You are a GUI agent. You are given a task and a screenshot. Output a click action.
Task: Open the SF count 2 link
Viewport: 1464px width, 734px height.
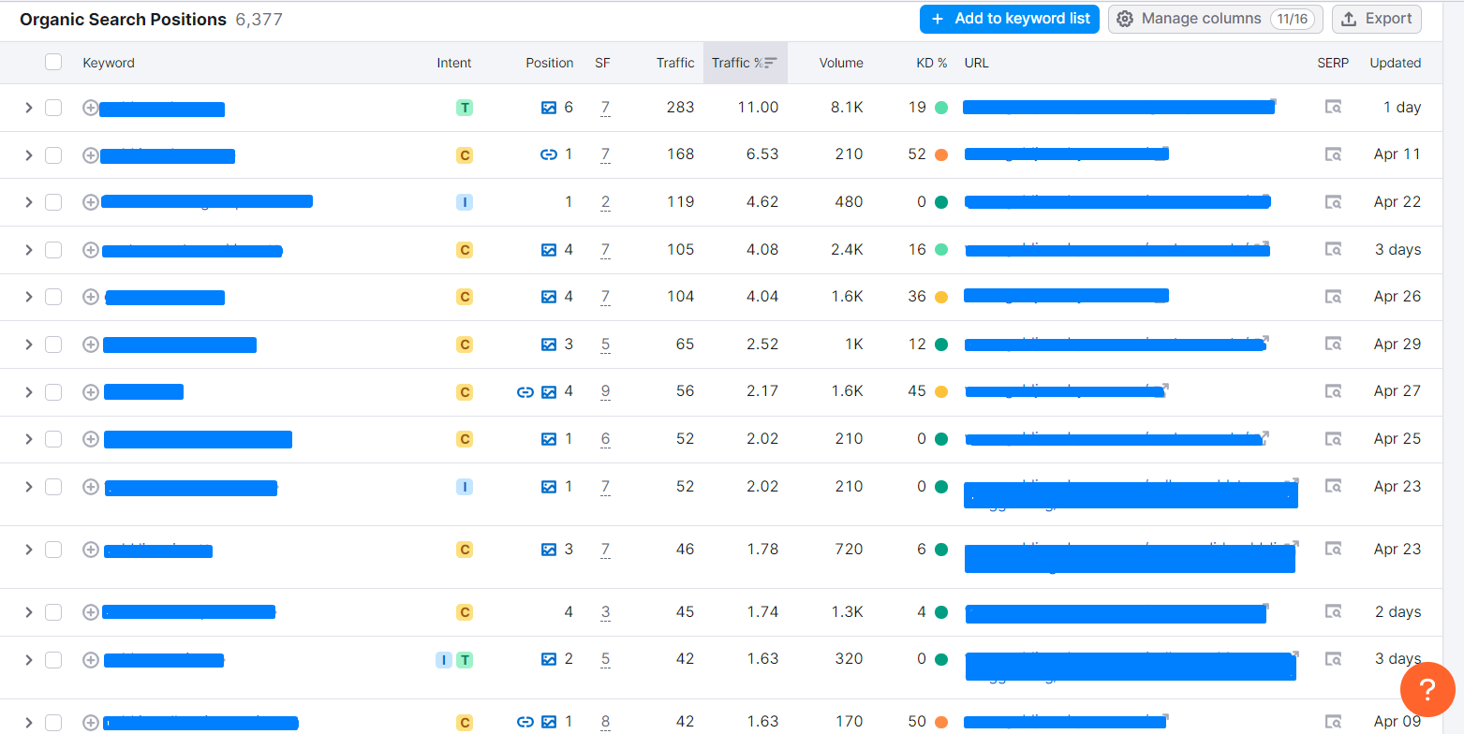[606, 202]
